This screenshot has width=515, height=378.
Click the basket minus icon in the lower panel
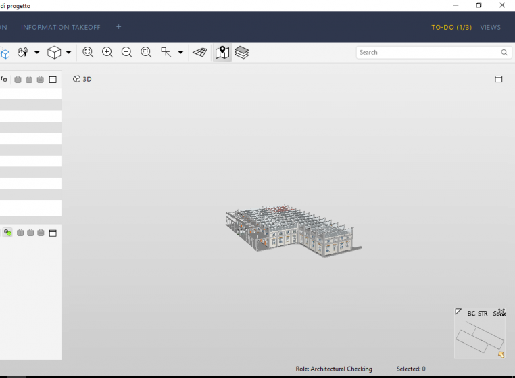click(30, 233)
